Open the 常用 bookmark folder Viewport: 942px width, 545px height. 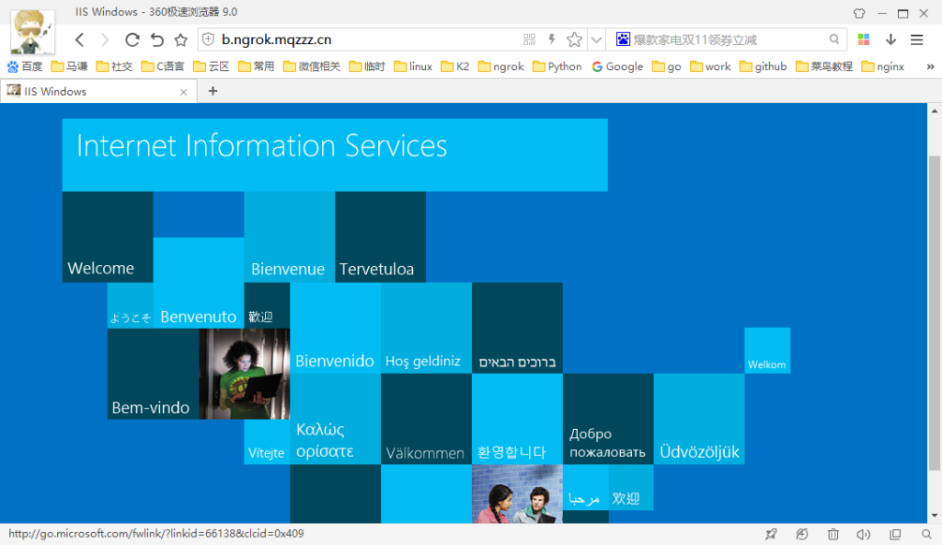click(257, 66)
